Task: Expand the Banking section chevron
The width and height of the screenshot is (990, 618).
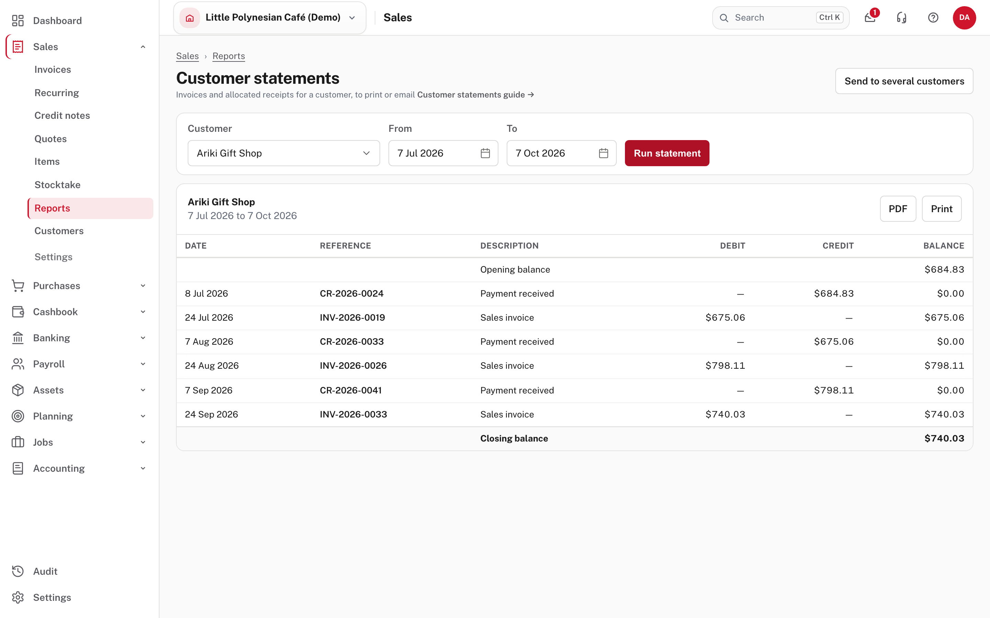Action: pyautogui.click(x=143, y=338)
